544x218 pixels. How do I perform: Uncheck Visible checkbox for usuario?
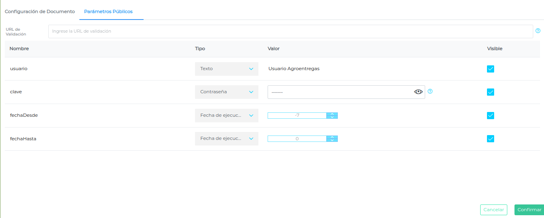tap(491, 69)
